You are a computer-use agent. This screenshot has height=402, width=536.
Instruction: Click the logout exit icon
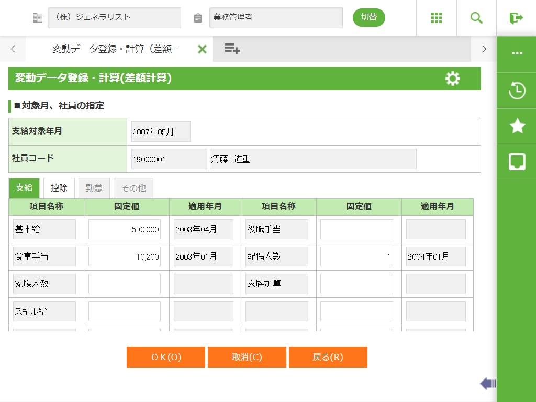(x=516, y=18)
